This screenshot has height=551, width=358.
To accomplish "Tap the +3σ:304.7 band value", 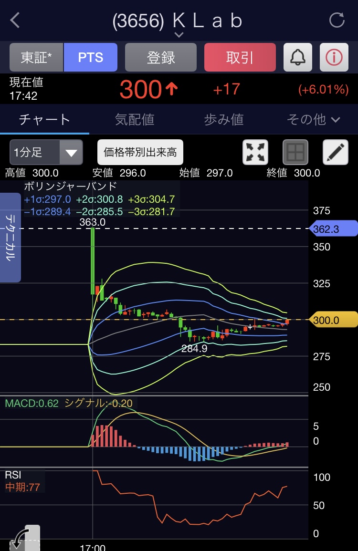I will [152, 199].
